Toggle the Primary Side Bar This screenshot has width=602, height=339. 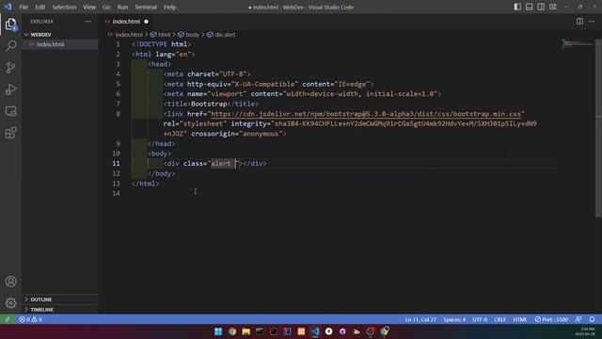click(x=517, y=7)
